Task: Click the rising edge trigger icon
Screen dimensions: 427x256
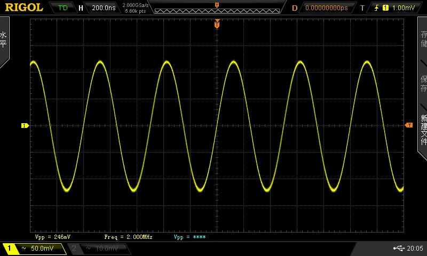Action: tap(377, 8)
